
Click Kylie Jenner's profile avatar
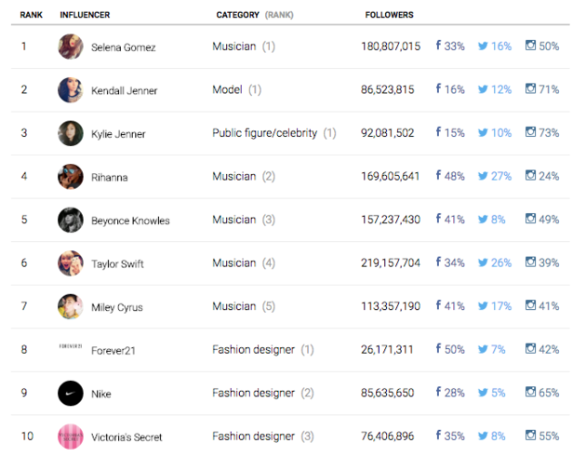[x=71, y=133]
